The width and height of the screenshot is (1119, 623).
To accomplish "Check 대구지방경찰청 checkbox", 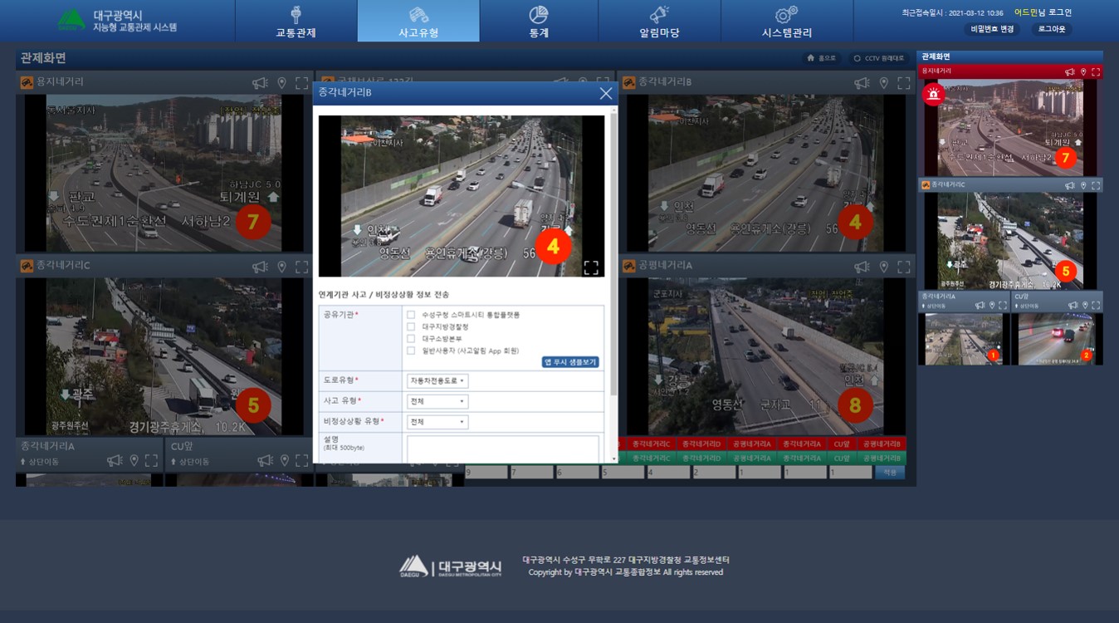I will coord(411,326).
